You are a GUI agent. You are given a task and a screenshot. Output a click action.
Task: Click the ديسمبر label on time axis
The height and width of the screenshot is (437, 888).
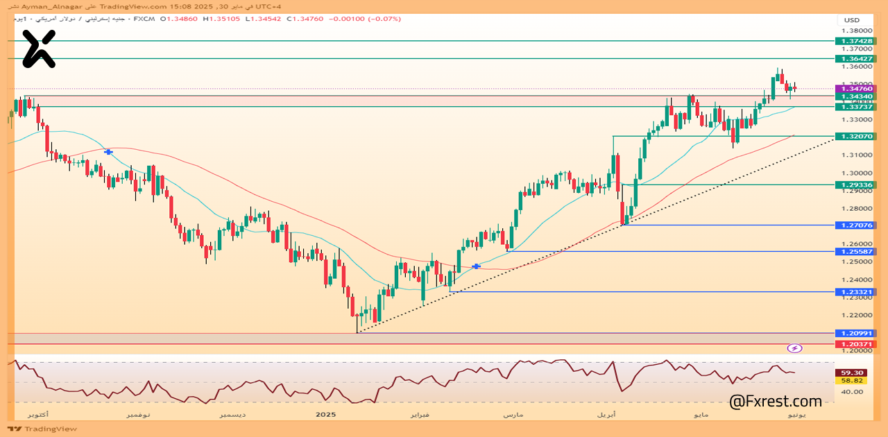click(x=232, y=414)
